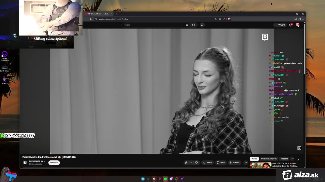Dislike the video with thumbs down
The height and width of the screenshot is (182, 325).
point(197,163)
